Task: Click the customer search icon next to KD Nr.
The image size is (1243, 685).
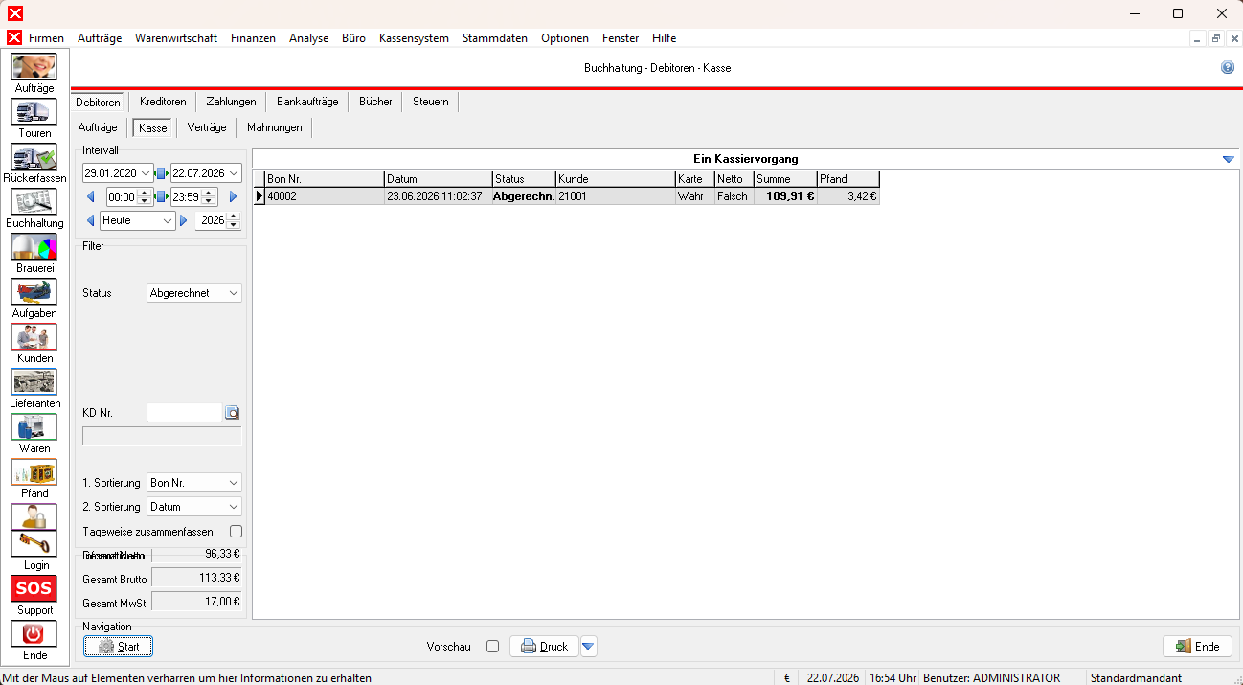Action: pos(232,413)
